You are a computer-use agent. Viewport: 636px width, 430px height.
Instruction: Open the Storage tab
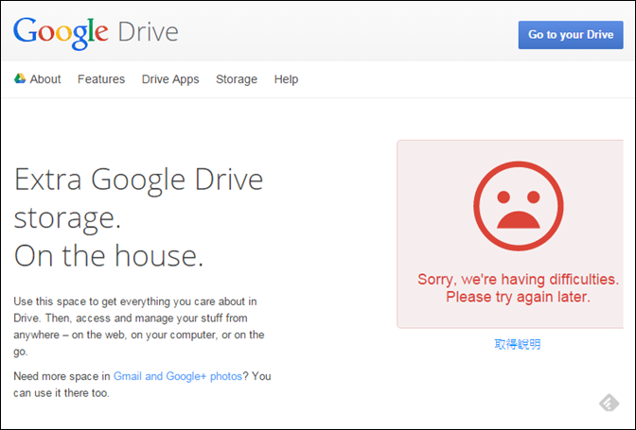(x=237, y=79)
